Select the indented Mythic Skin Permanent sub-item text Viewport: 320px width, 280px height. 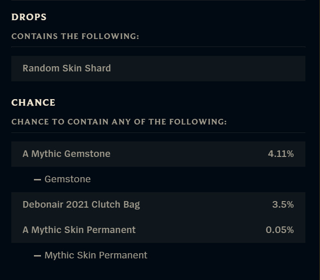coord(96,256)
